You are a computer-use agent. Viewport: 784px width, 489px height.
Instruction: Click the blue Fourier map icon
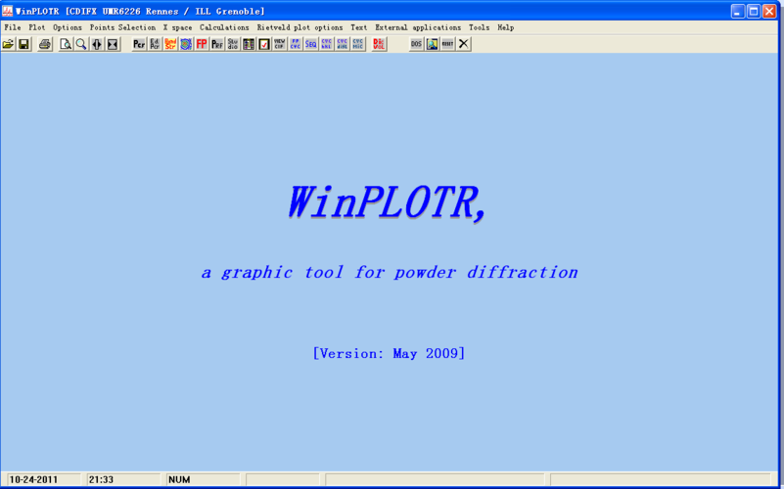pos(186,44)
